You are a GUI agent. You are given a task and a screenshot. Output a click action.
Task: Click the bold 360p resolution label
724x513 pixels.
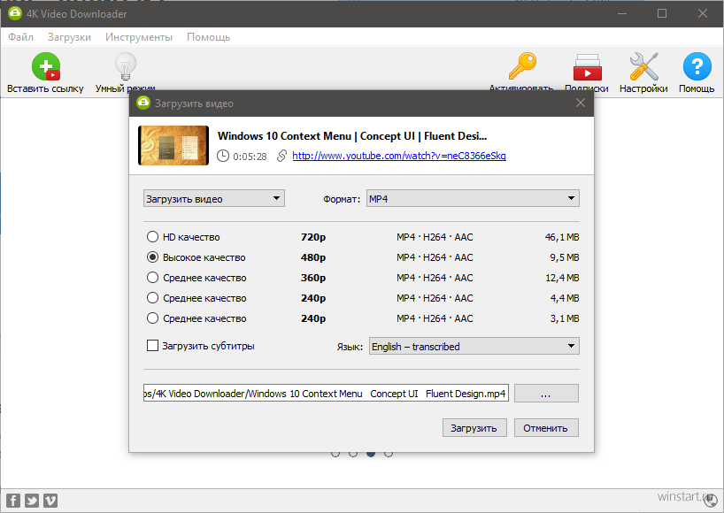[x=313, y=278]
